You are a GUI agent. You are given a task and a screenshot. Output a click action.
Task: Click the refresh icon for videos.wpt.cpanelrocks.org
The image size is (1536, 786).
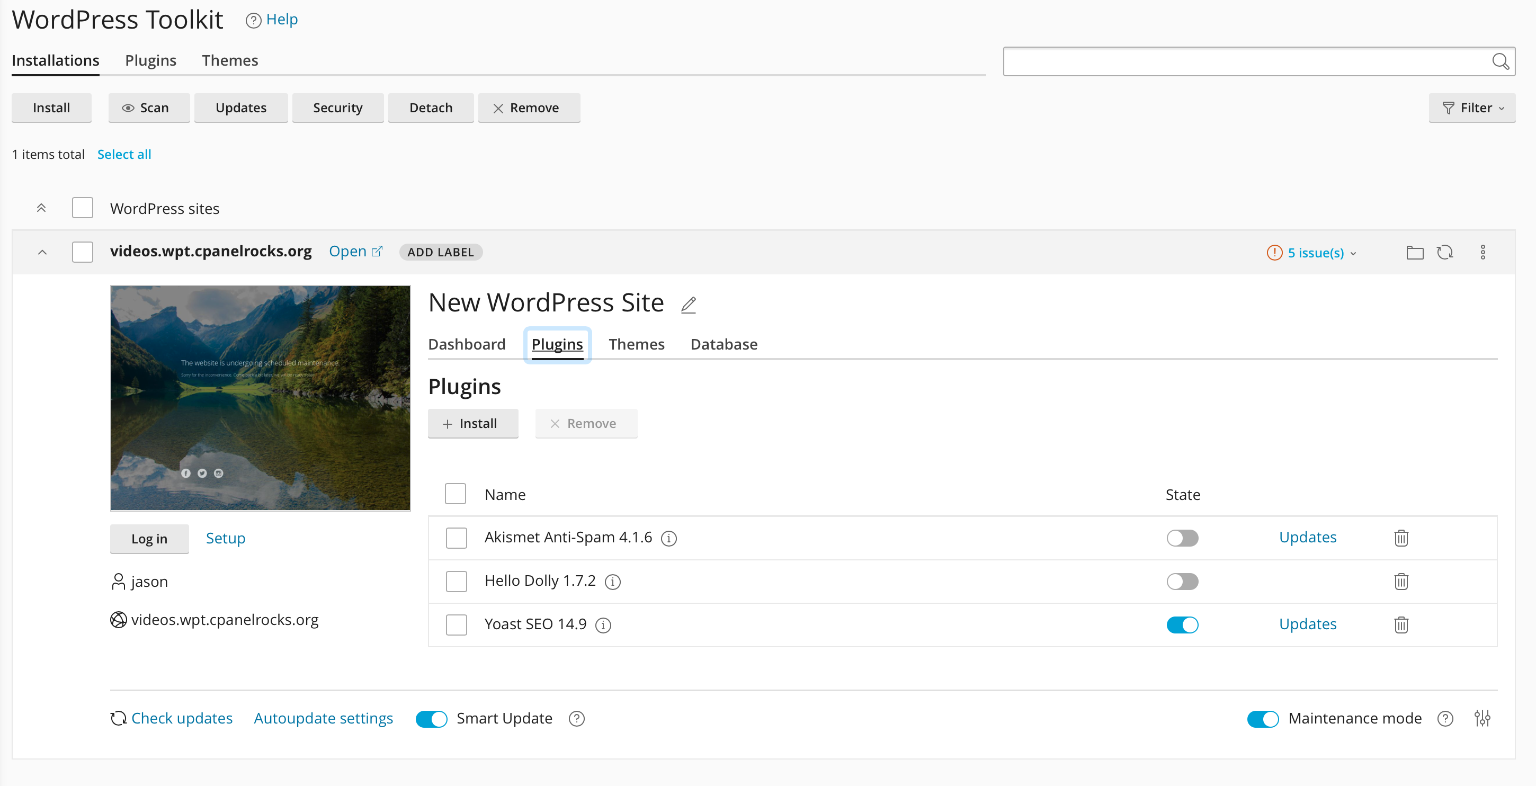coord(1445,252)
